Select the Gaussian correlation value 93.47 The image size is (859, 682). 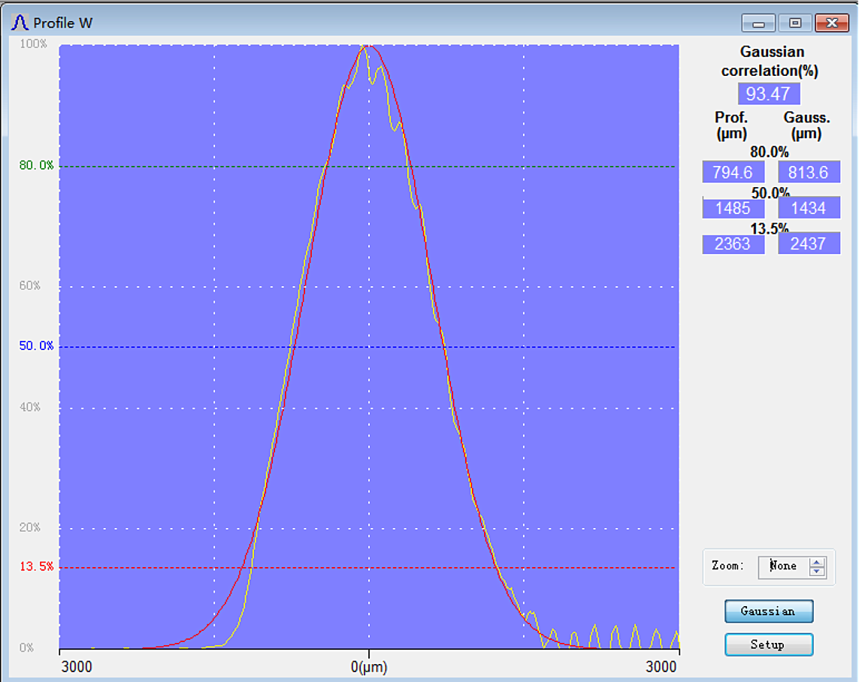click(768, 94)
